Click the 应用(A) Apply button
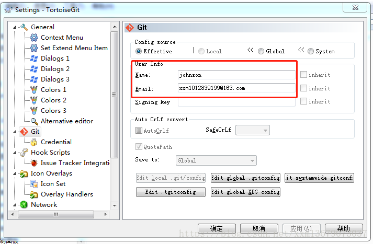Image resolution: width=373 pixels, height=244 pixels. click(x=301, y=228)
